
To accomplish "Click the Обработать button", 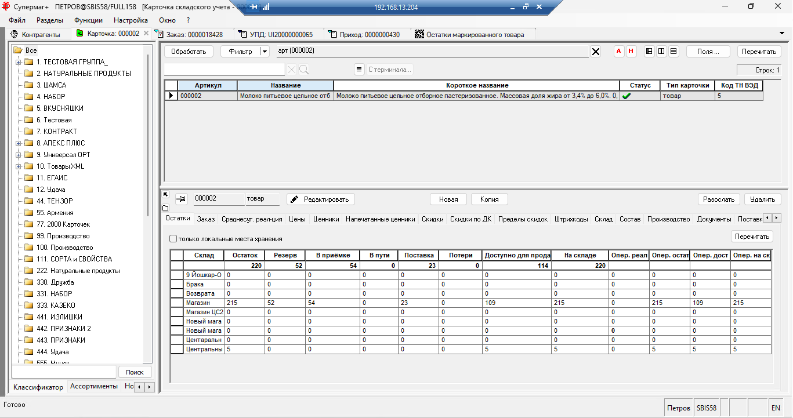I will coord(189,51).
